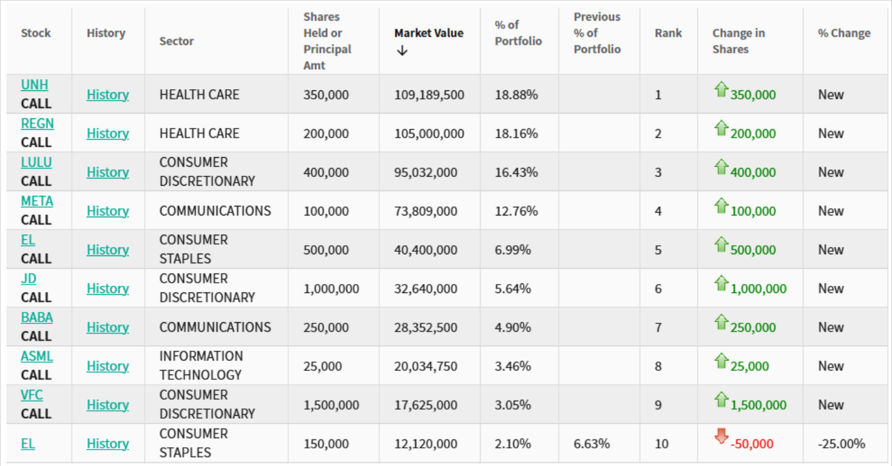This screenshot has width=892, height=466.
Task: Click the green up arrow in REGN row
Action: (721, 129)
